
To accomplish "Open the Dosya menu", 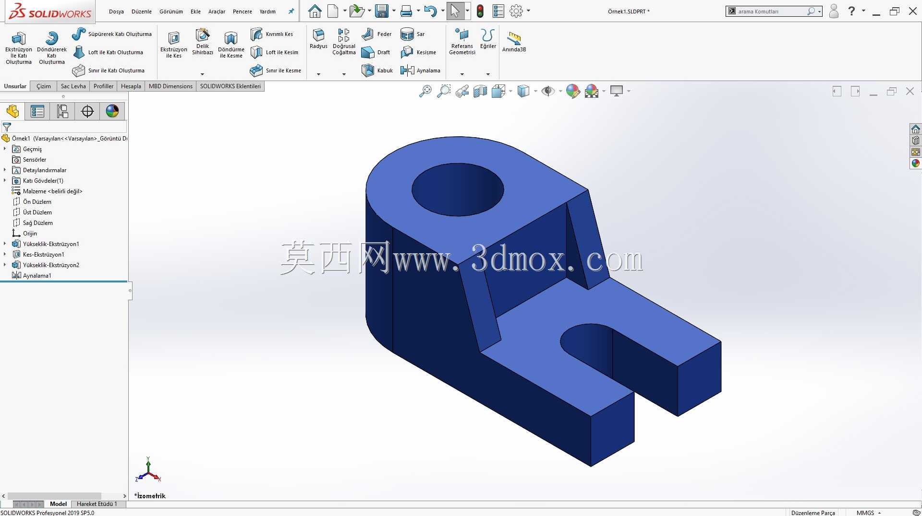I will (x=116, y=12).
